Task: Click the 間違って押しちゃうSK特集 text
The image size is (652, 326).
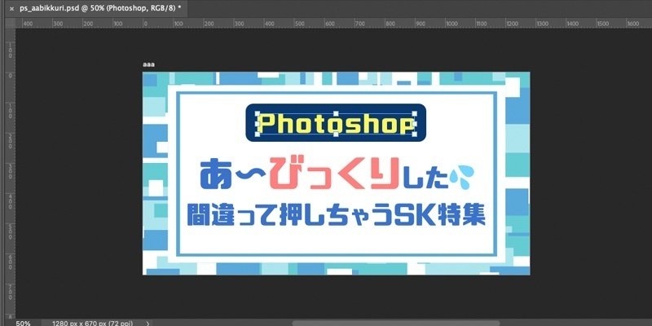Action: point(337,216)
